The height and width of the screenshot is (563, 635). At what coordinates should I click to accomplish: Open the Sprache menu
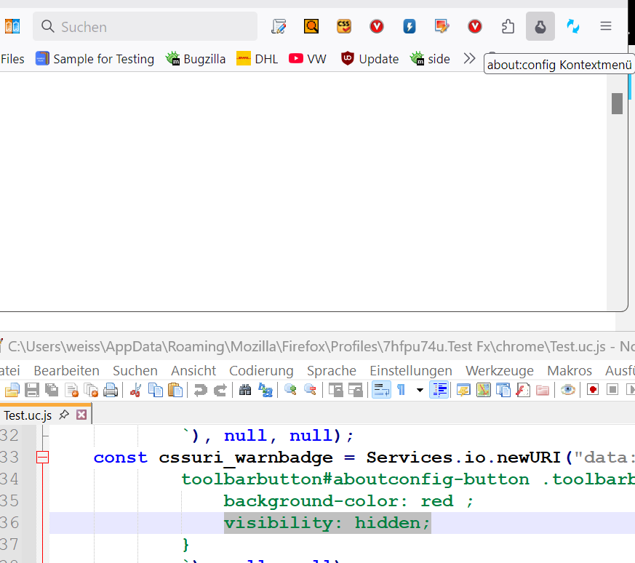click(331, 371)
